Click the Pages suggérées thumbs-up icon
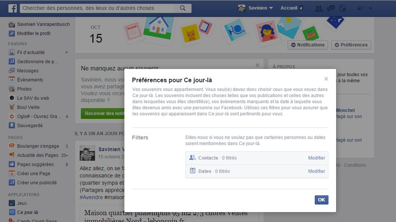This screenshot has width=396, height=222. click(x=11, y=164)
